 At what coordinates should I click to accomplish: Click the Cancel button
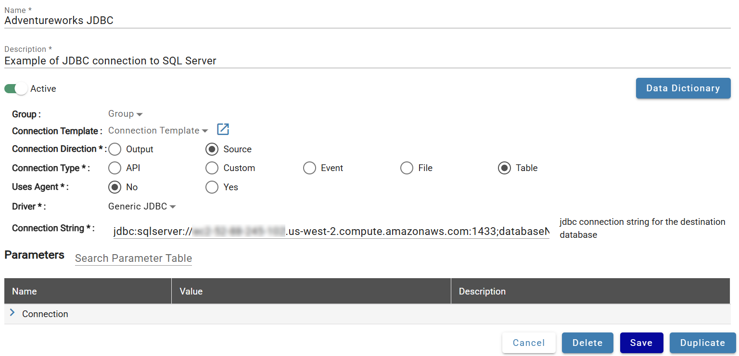[529, 343]
